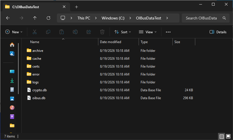Open Downloads in the sidebar

(12, 81)
